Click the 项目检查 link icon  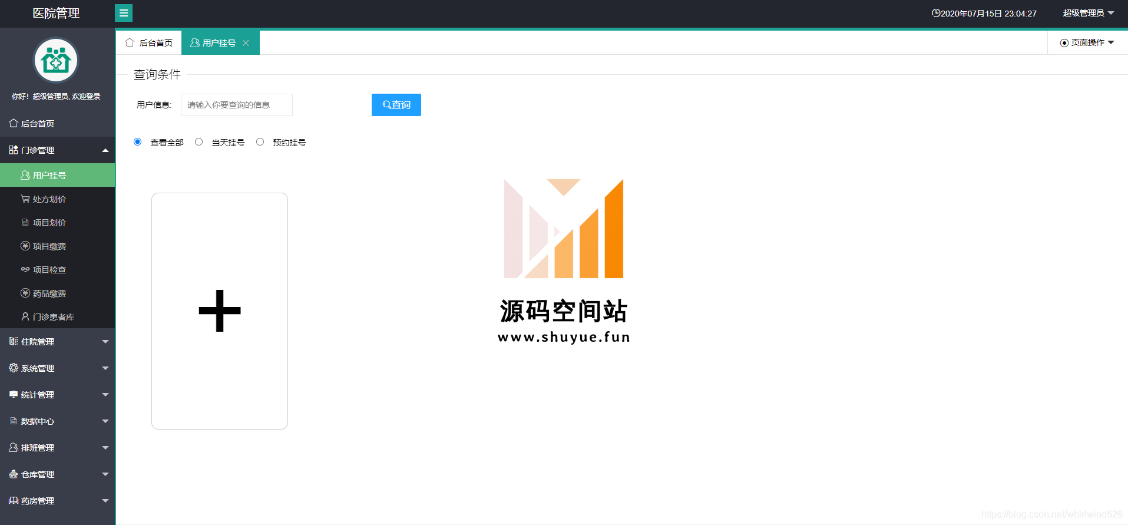25,269
